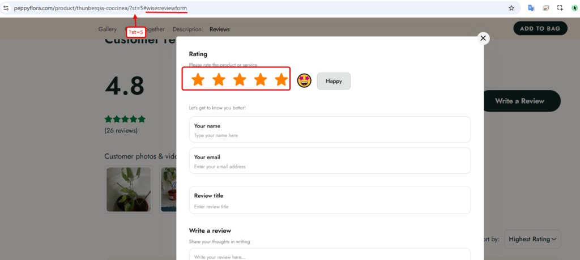
Task: Click into the Your email field
Action: coord(330,167)
